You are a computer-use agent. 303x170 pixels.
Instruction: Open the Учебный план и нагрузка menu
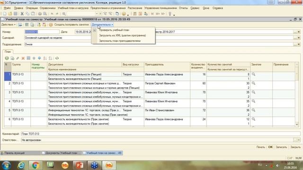tap(73, 8)
